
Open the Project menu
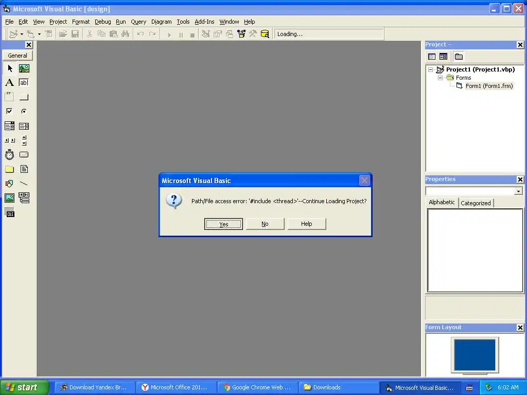click(58, 22)
